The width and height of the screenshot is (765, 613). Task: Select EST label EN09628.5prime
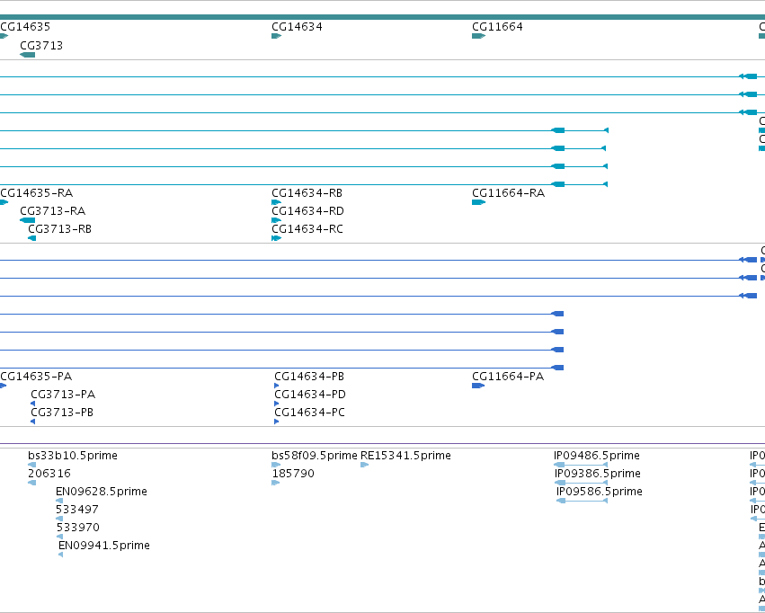(102, 491)
